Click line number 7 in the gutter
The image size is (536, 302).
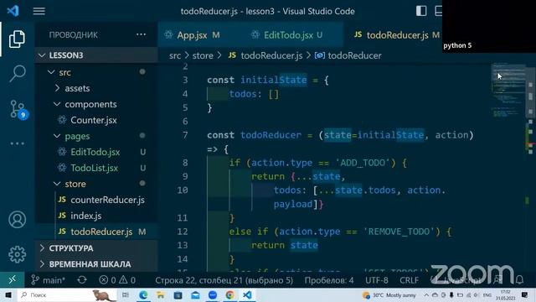coord(185,135)
